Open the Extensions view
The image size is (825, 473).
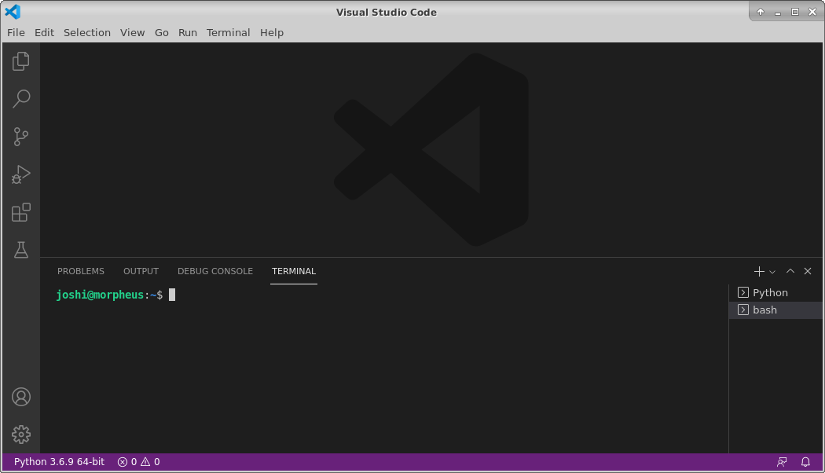coord(20,211)
